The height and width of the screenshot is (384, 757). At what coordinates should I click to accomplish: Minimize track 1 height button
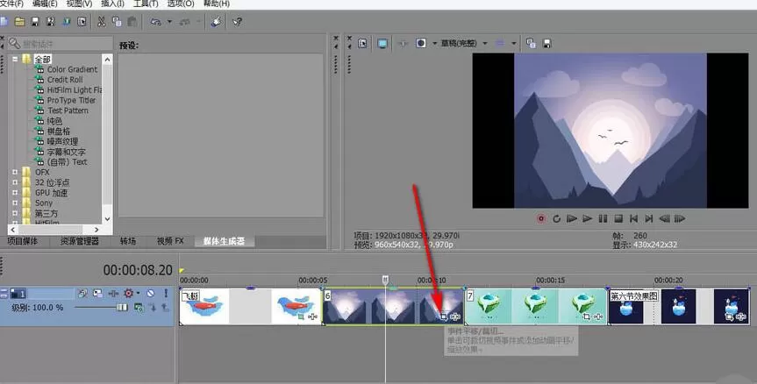pyautogui.click(x=4, y=290)
